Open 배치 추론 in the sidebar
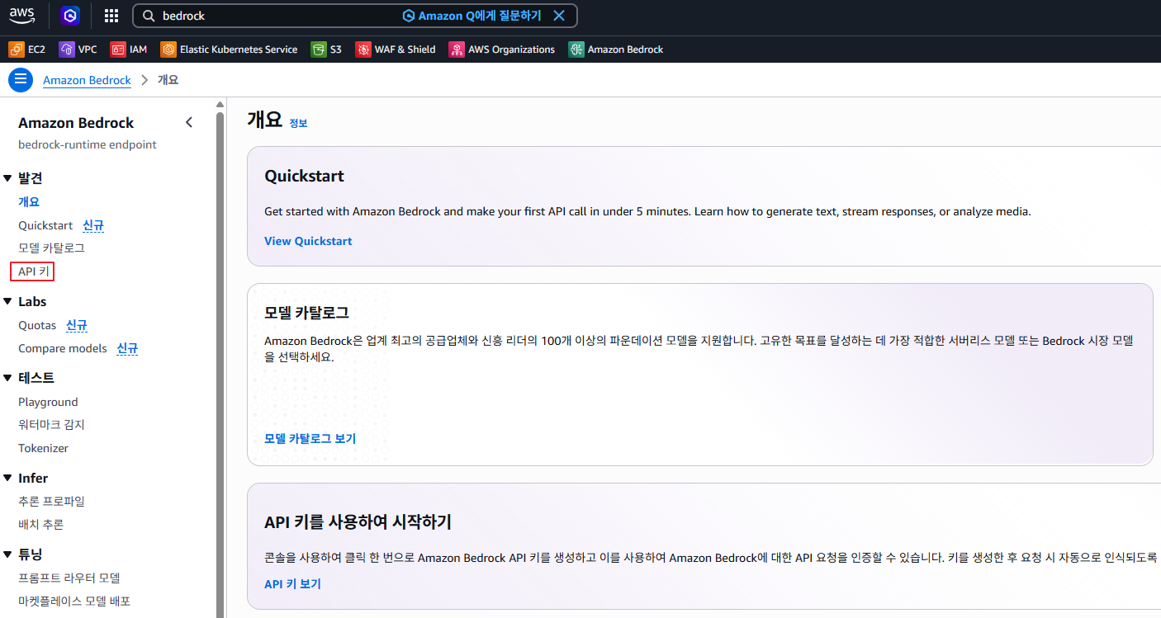Screen dimensions: 1161x618 pos(40,524)
